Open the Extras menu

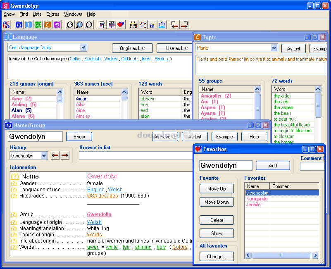[x=52, y=14]
